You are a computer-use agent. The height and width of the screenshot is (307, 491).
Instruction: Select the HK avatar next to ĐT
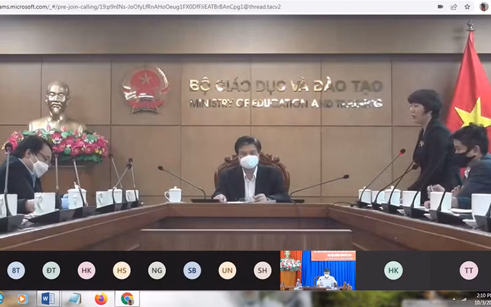pyautogui.click(x=87, y=270)
